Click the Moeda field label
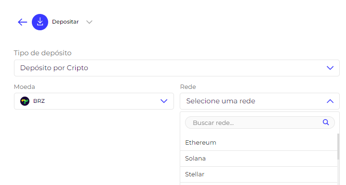Screen dimensions: 346x185 tap(24, 87)
